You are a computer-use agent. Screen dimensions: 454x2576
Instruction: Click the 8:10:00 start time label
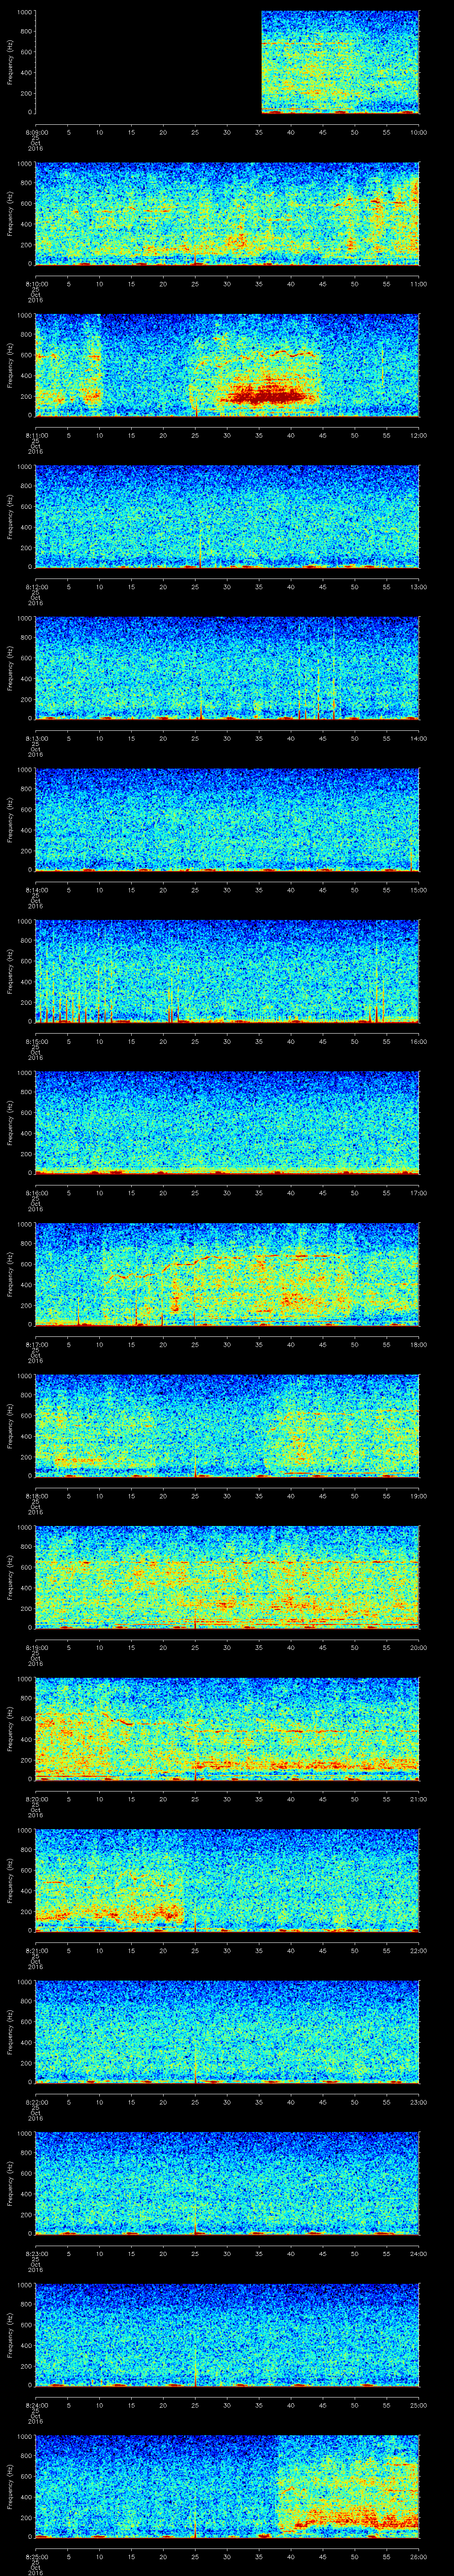pos(36,284)
